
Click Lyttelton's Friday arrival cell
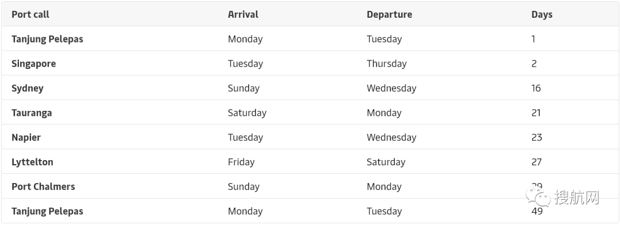(x=241, y=162)
